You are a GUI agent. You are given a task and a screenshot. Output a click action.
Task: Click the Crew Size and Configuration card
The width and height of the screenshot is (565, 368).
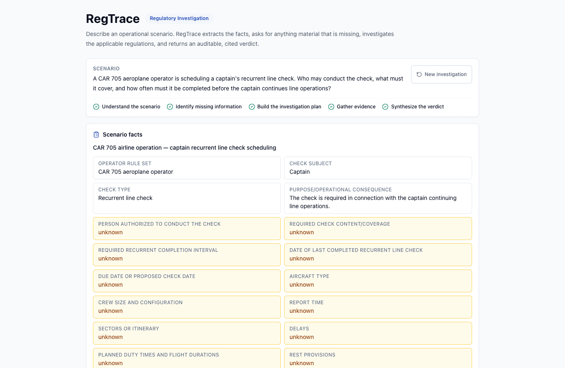(x=187, y=307)
